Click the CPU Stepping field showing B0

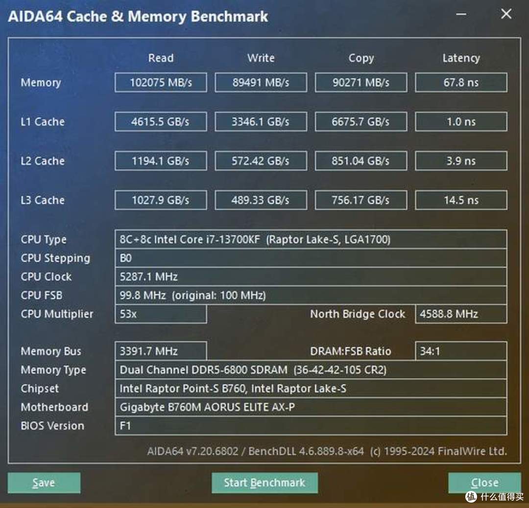click(x=312, y=258)
